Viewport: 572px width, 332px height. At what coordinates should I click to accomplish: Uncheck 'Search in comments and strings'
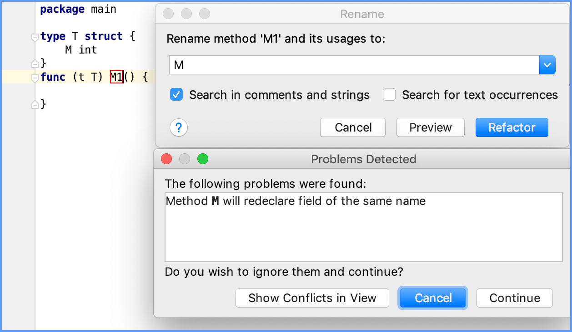click(176, 95)
